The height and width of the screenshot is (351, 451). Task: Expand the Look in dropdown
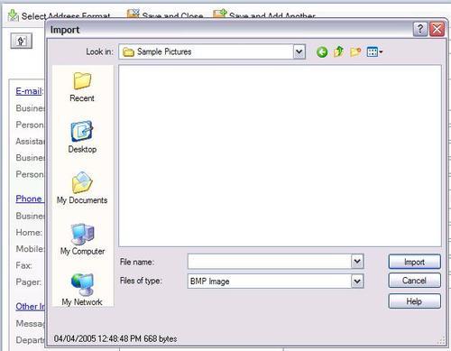point(299,51)
